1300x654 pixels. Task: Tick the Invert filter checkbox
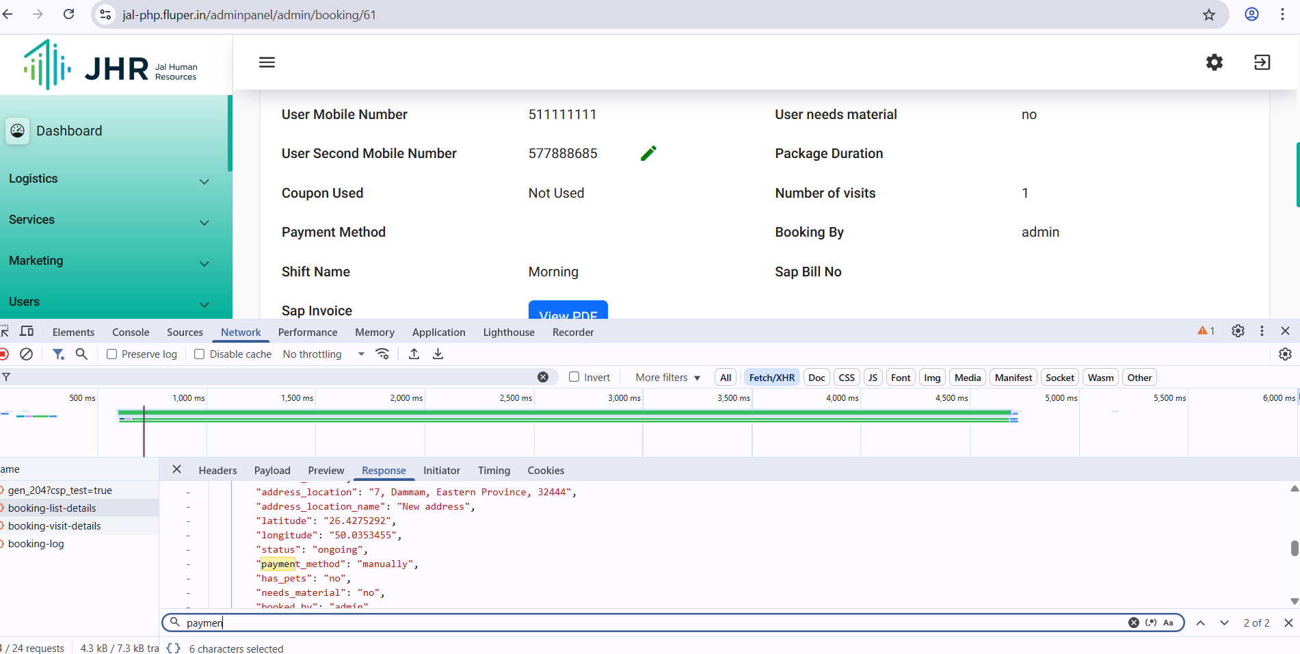coord(574,377)
